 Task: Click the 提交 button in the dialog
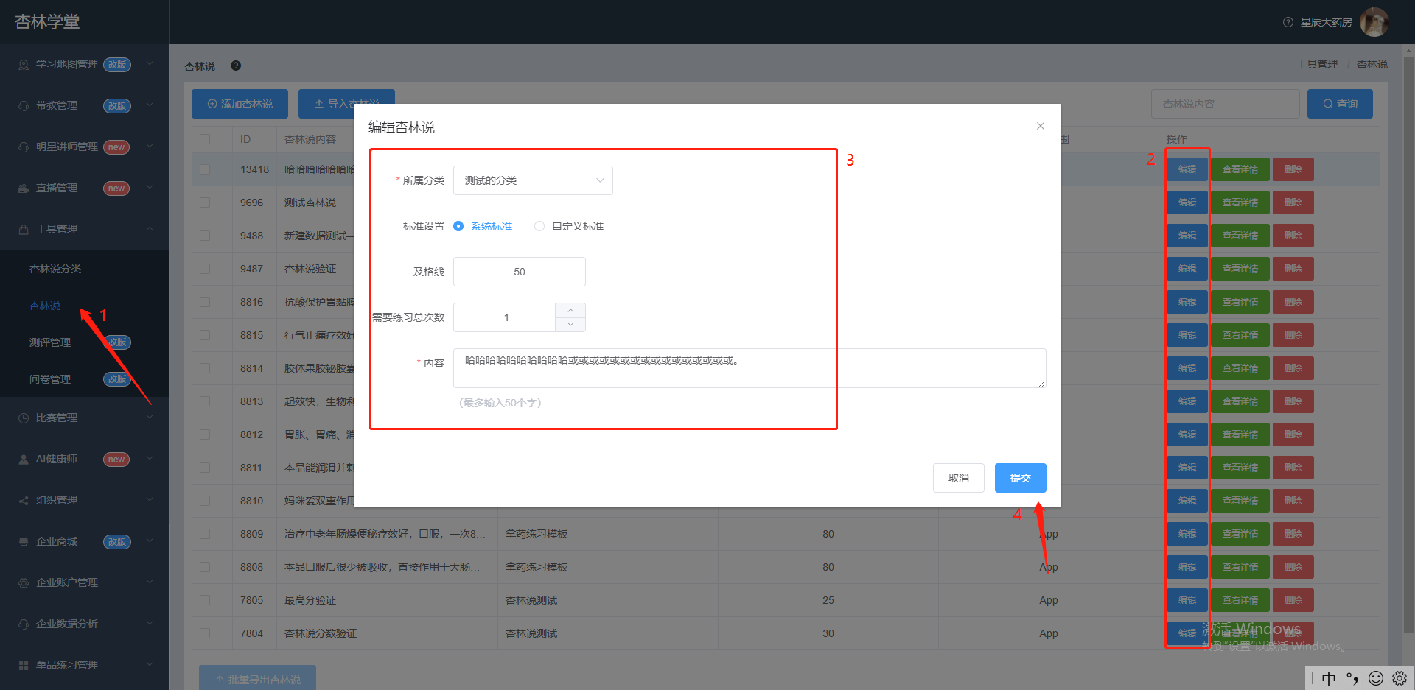click(x=1021, y=478)
